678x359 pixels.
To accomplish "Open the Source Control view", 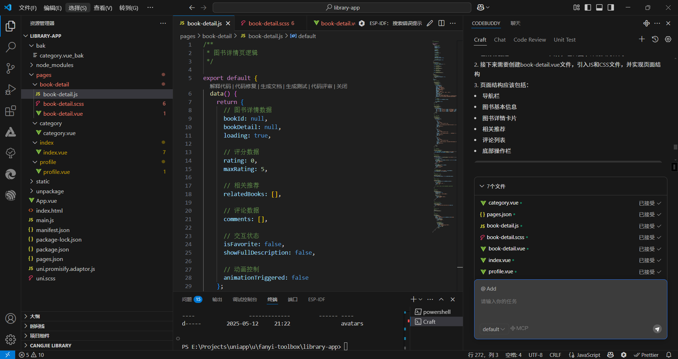I will [11, 68].
